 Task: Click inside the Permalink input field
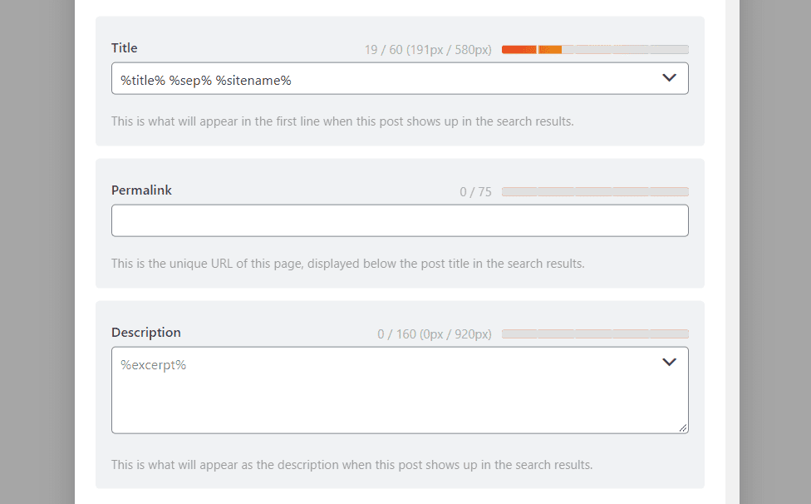(x=399, y=220)
